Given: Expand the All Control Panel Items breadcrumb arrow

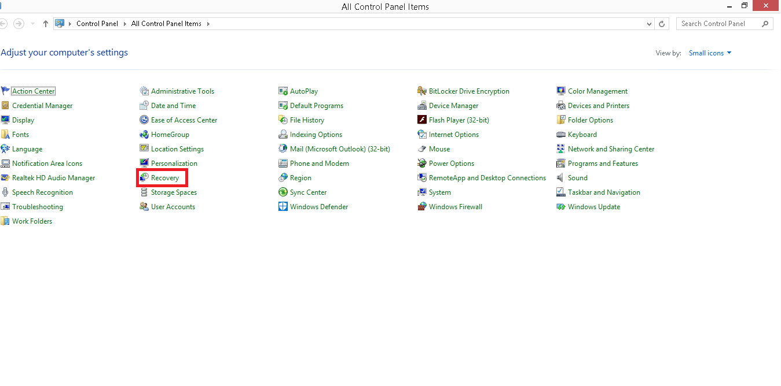Looking at the screenshot, I should [x=208, y=24].
